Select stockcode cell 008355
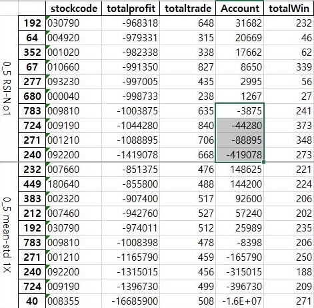 click(73, 301)
